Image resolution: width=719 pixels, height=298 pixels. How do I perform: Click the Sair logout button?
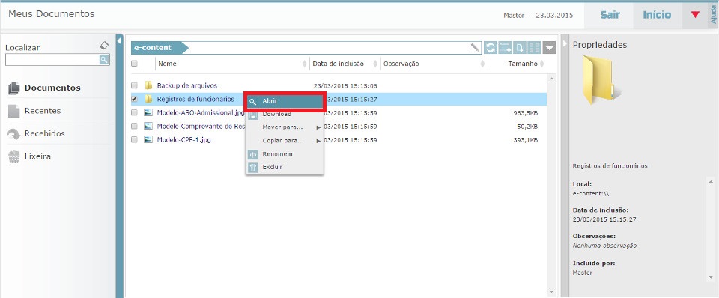click(x=610, y=15)
